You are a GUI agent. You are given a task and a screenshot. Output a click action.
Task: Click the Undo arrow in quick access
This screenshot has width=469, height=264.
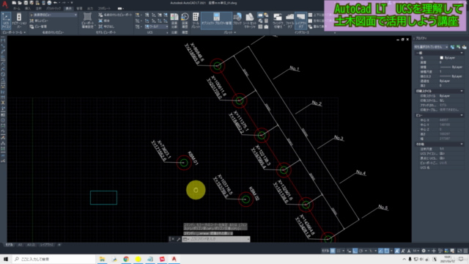click(x=56, y=3)
